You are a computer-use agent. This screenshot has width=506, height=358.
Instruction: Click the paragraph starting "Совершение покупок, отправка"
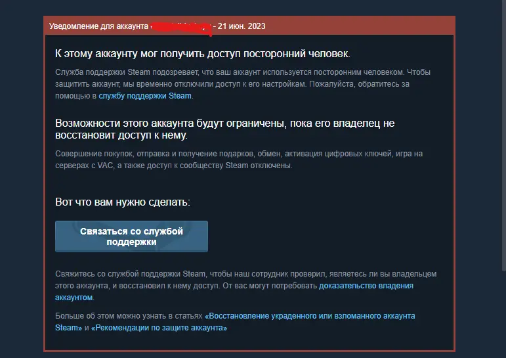239,160
